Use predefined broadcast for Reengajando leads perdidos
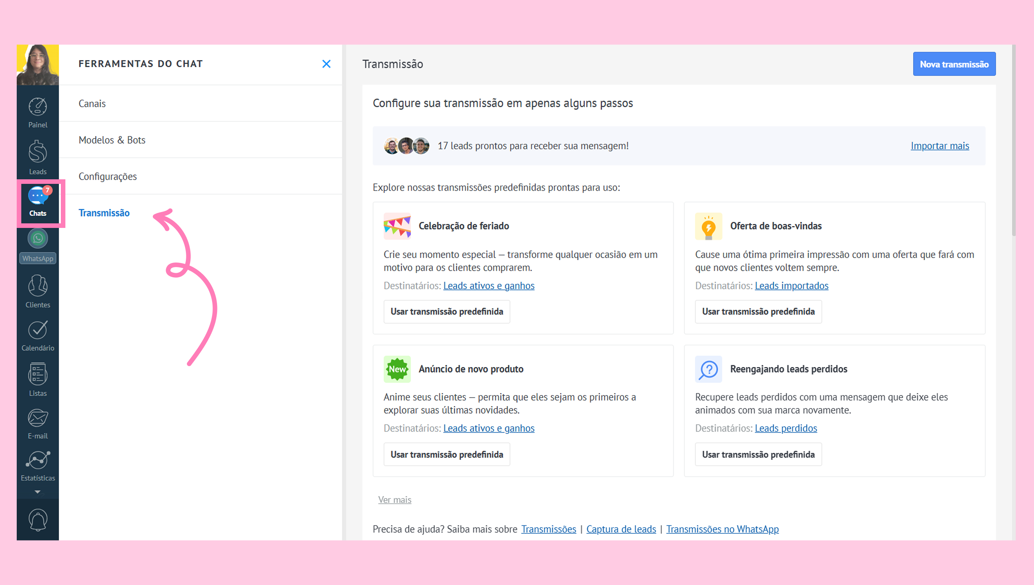The width and height of the screenshot is (1034, 585). tap(758, 454)
